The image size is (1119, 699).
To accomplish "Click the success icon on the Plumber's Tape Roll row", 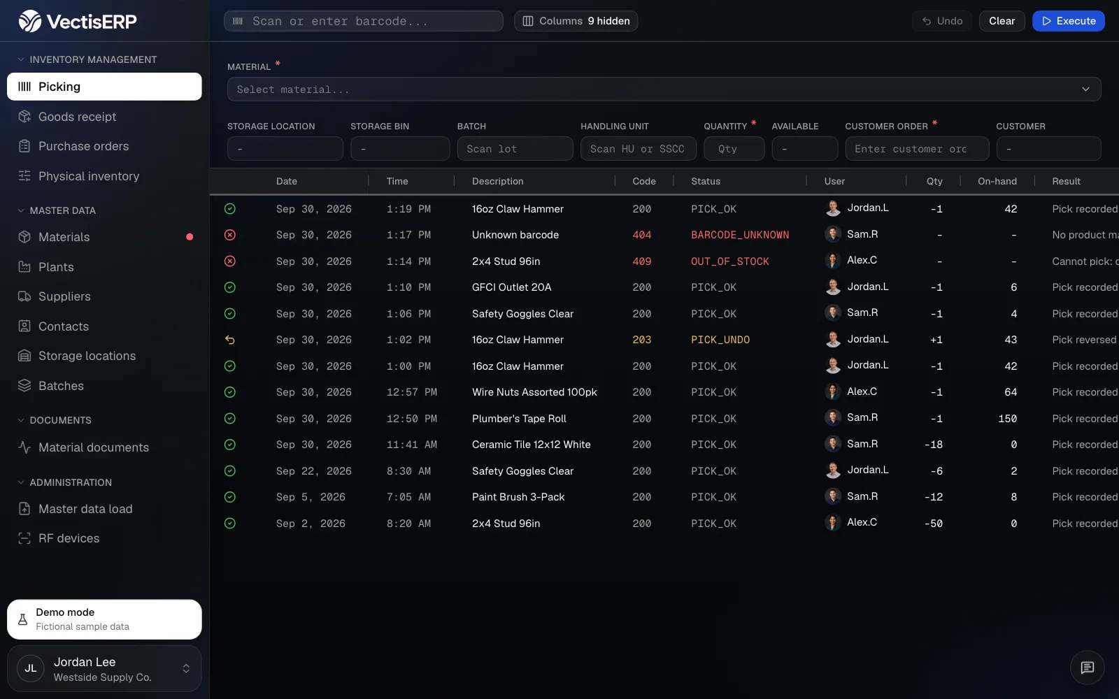I will [229, 419].
